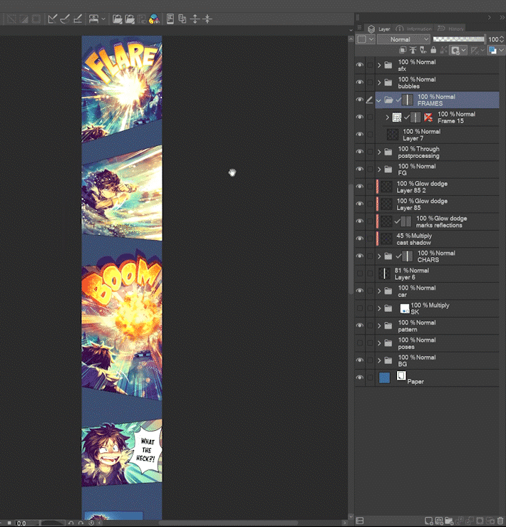
Task: Click the New Raster Layer icon
Action: click(428, 521)
